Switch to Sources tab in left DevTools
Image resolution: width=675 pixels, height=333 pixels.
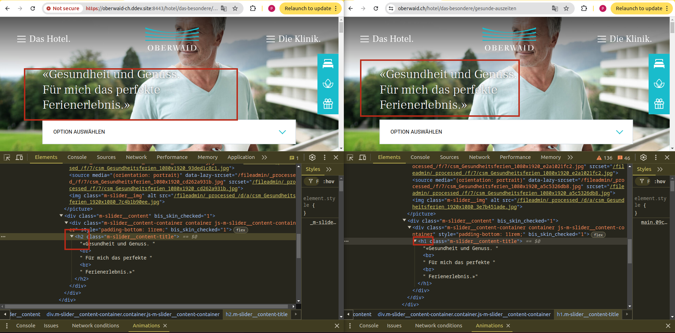tap(106, 157)
